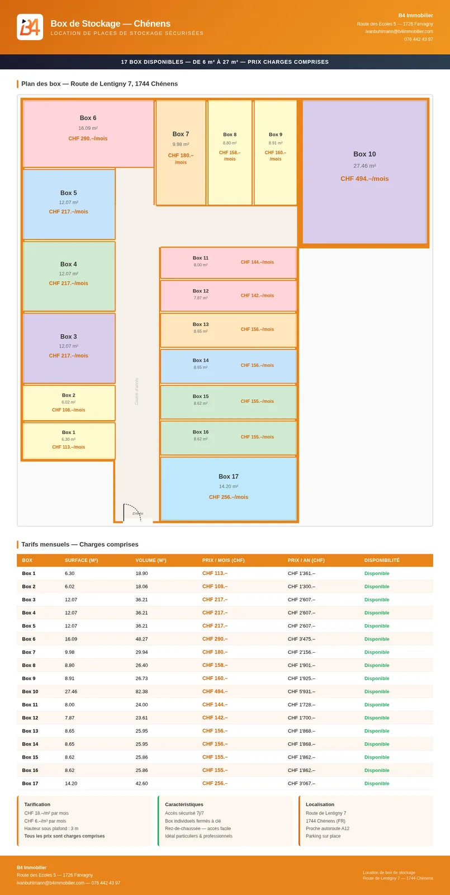Select Box 14 blue row on plan

coord(229,366)
